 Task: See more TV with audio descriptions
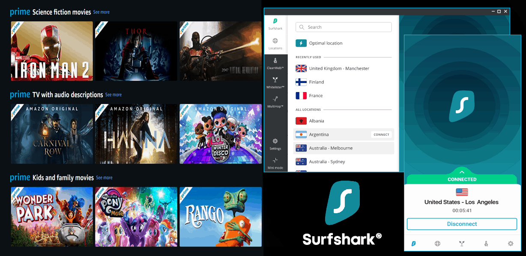[114, 95]
